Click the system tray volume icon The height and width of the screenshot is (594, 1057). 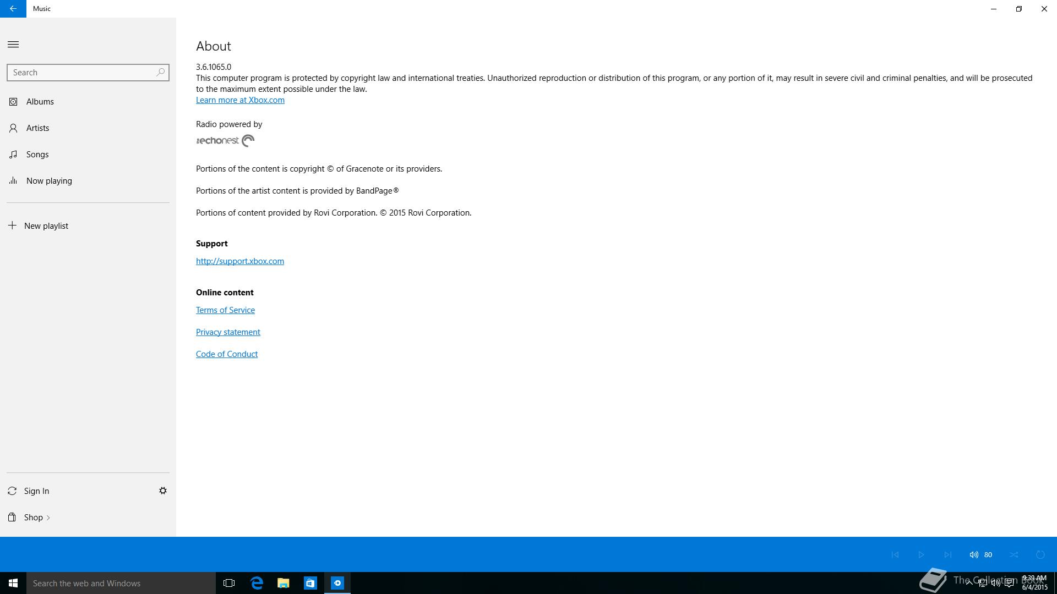tap(995, 583)
